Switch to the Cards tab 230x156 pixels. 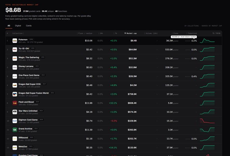[29, 26]
